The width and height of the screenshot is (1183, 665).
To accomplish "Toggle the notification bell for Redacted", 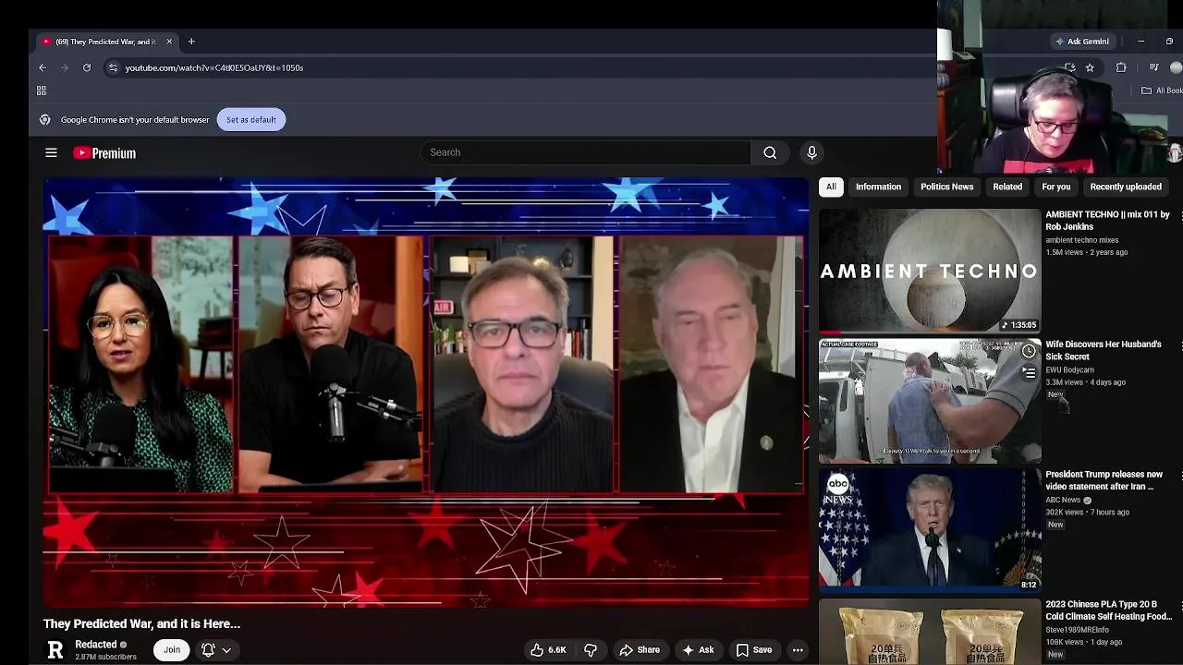I will 208,650.
